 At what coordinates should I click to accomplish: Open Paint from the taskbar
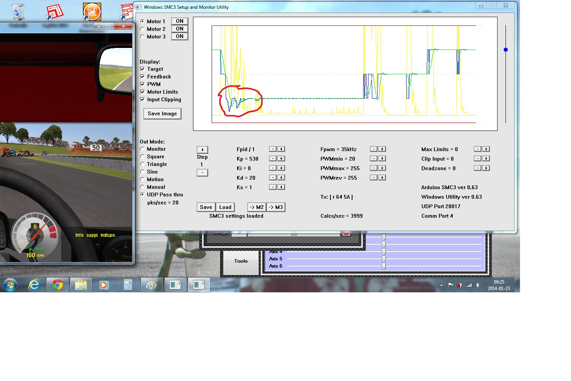[x=152, y=285]
